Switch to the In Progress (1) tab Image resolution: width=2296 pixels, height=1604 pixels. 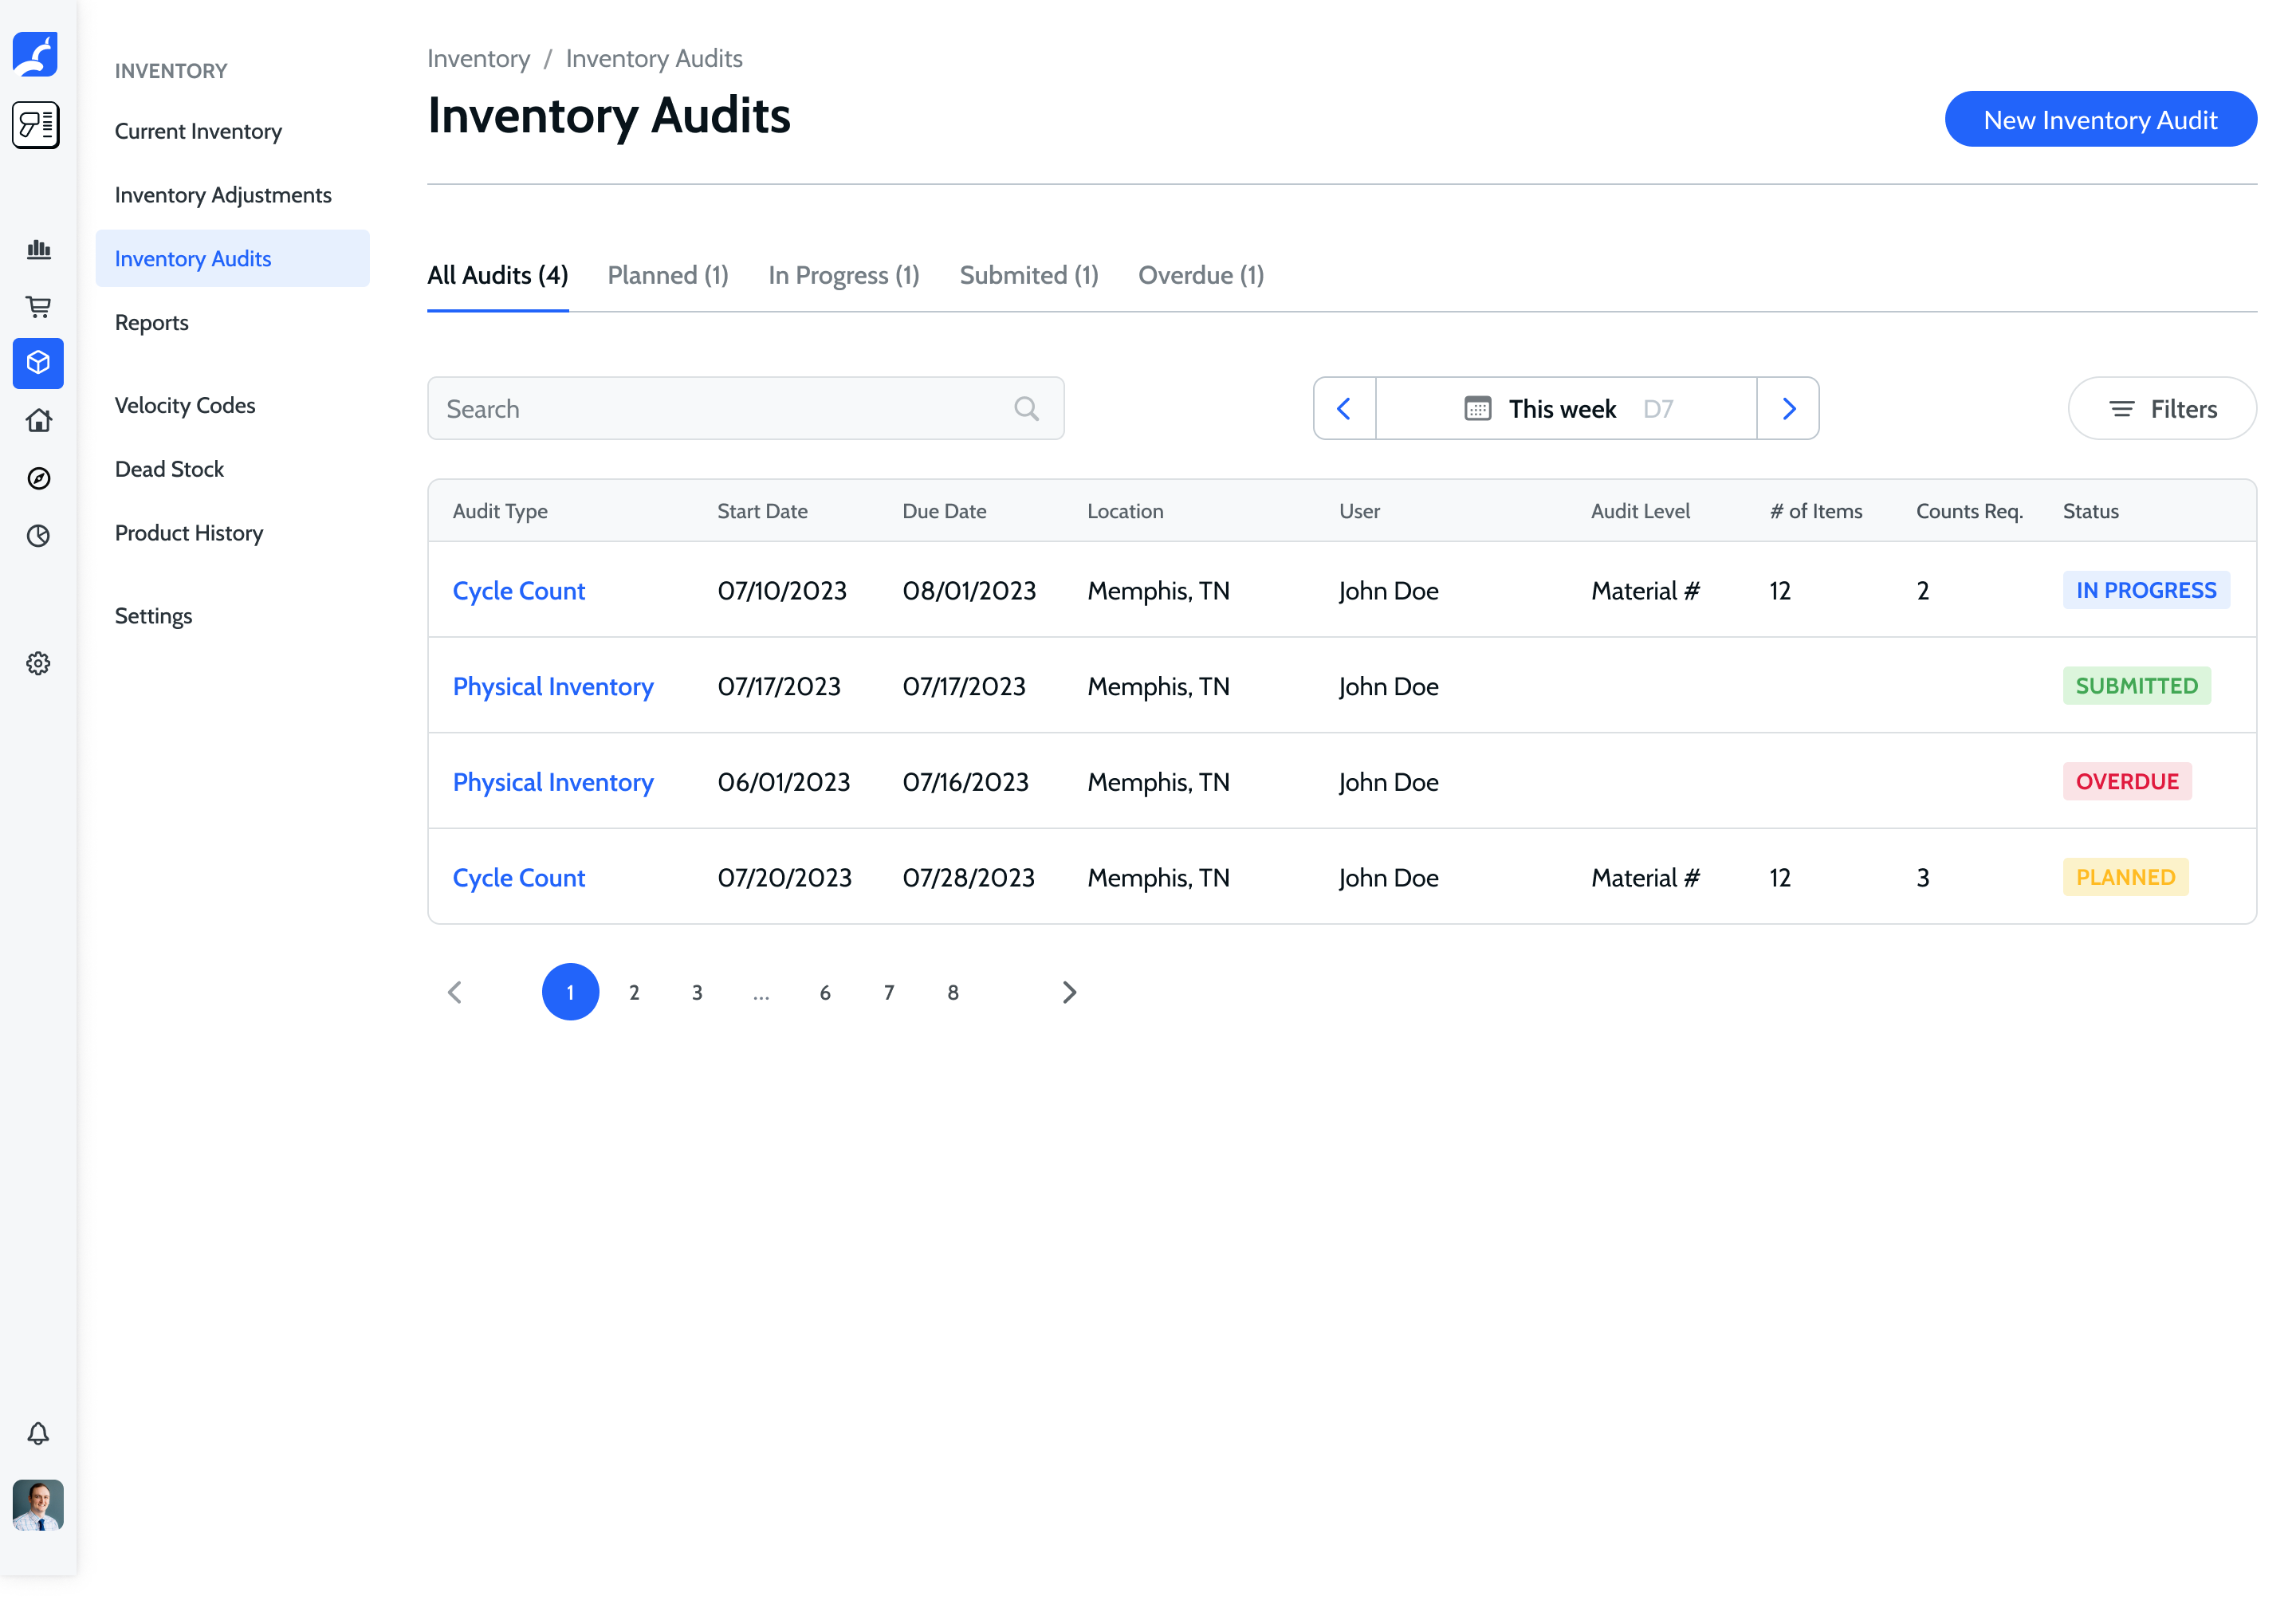843,275
